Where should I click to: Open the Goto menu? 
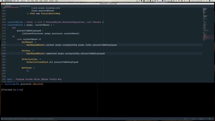[x=37, y=1]
